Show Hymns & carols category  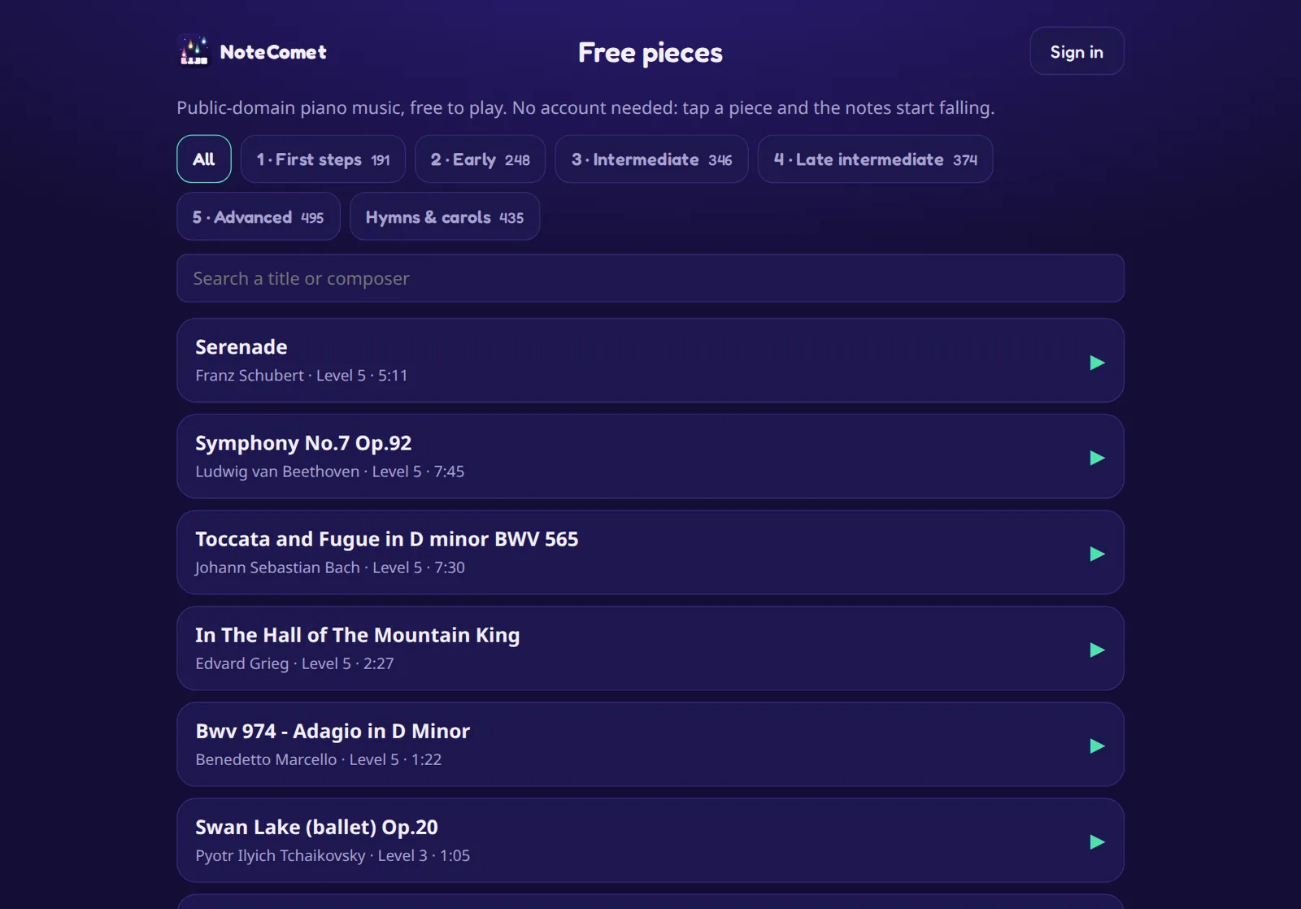[x=445, y=217]
